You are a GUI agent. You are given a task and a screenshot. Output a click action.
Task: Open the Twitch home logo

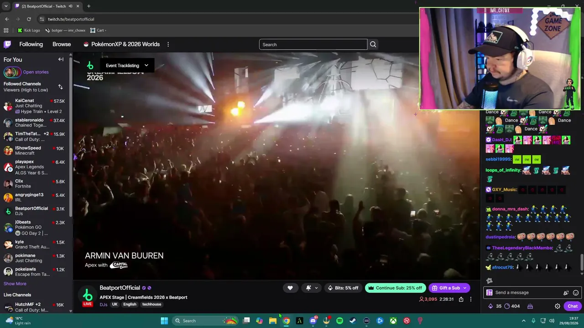tap(7, 44)
